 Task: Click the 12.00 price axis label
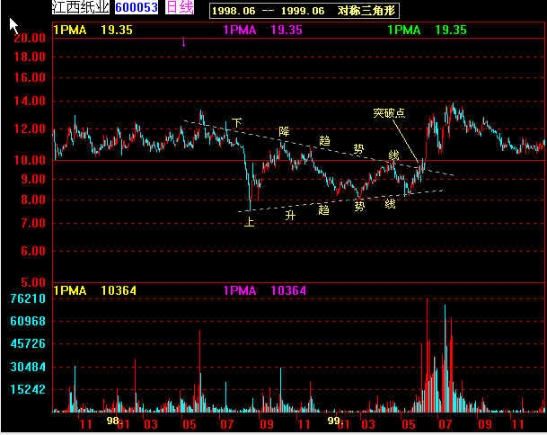click(30, 129)
